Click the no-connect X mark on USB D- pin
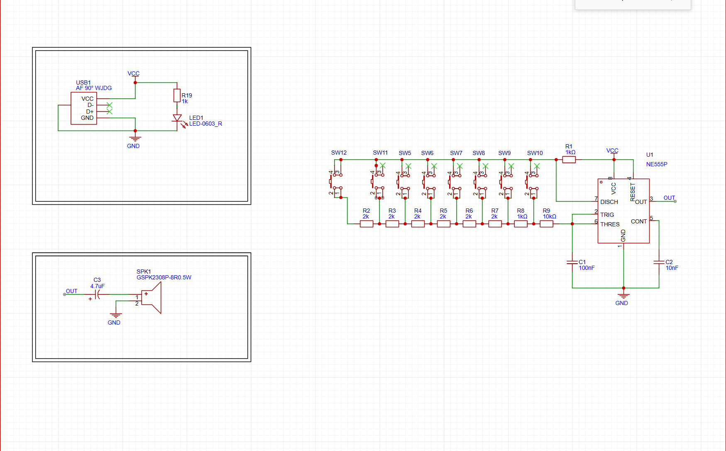726x451 pixels. (x=110, y=105)
